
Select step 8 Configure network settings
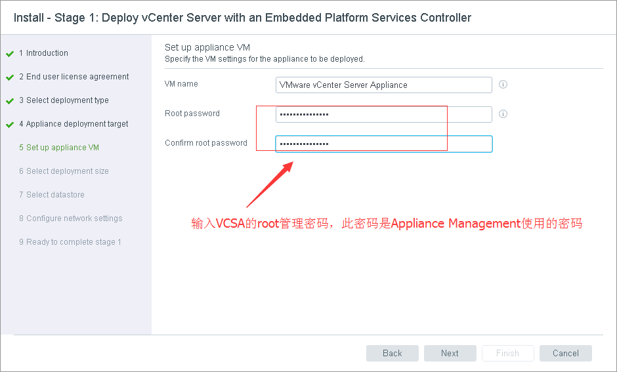click(71, 218)
